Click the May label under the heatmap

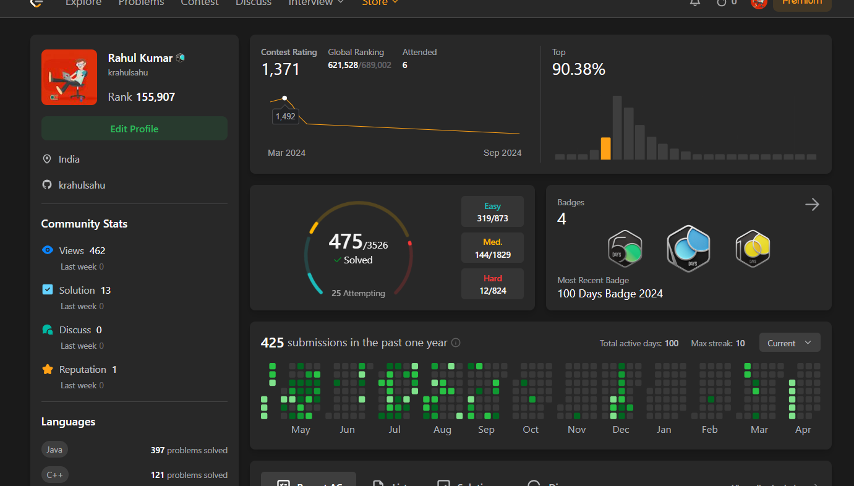tap(301, 430)
